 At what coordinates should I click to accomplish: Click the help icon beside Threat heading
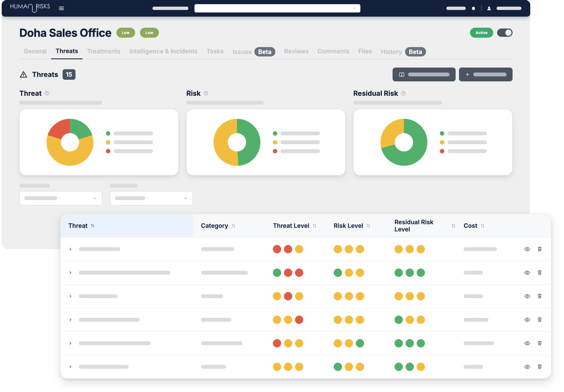[47, 93]
